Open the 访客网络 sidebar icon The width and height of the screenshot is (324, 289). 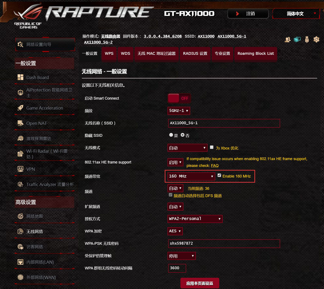pyautogui.click(x=21, y=247)
